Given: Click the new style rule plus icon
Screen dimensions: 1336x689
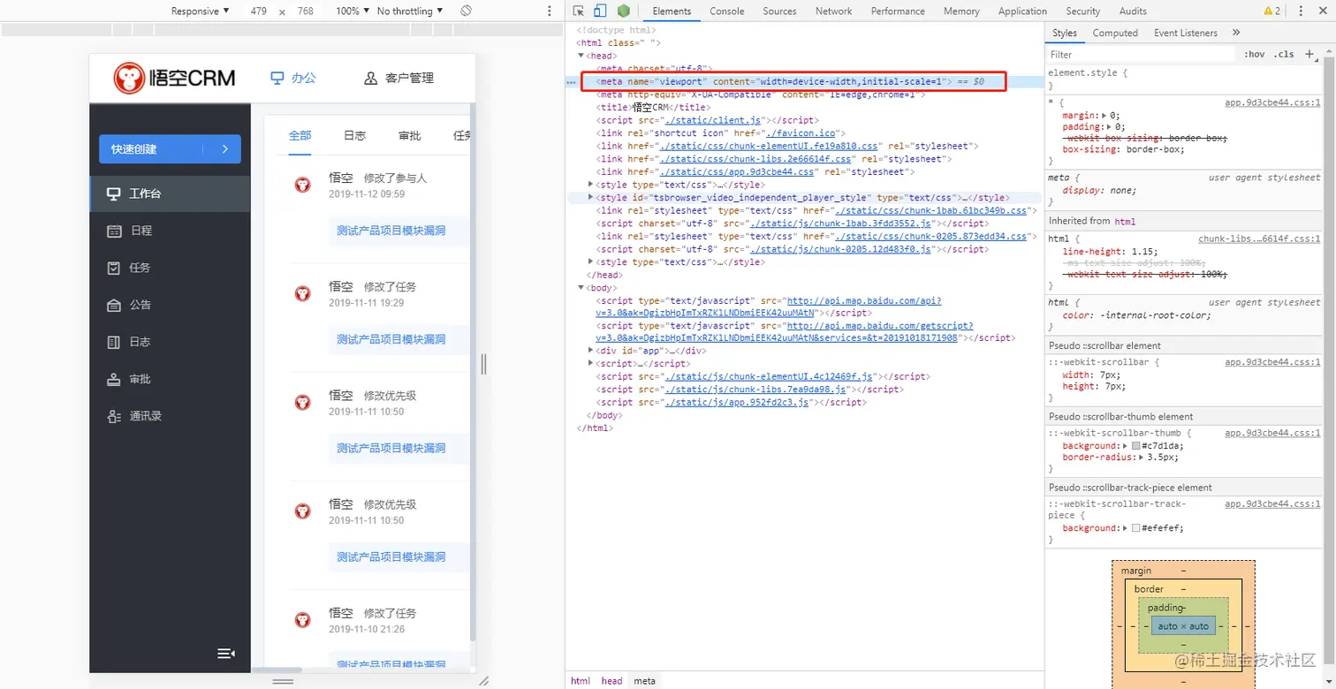Looking at the screenshot, I should tap(1309, 54).
